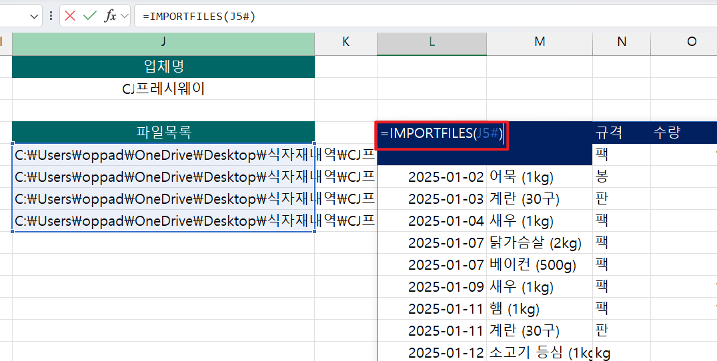
Task: Click the 규격 column header cell
Action: click(622, 133)
